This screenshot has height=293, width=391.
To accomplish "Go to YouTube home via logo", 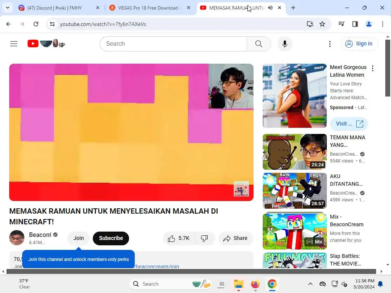I will [x=46, y=43].
